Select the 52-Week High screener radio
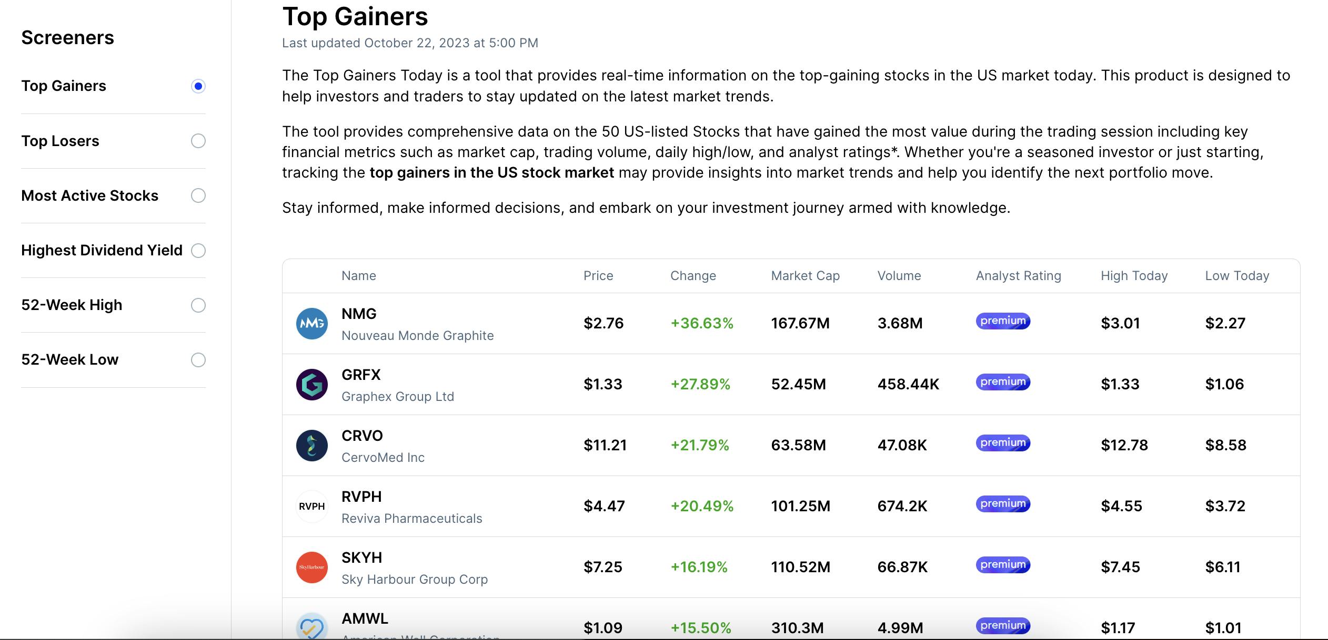1328x640 pixels. pyautogui.click(x=198, y=305)
